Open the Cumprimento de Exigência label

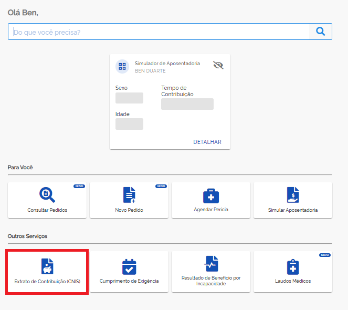click(129, 281)
